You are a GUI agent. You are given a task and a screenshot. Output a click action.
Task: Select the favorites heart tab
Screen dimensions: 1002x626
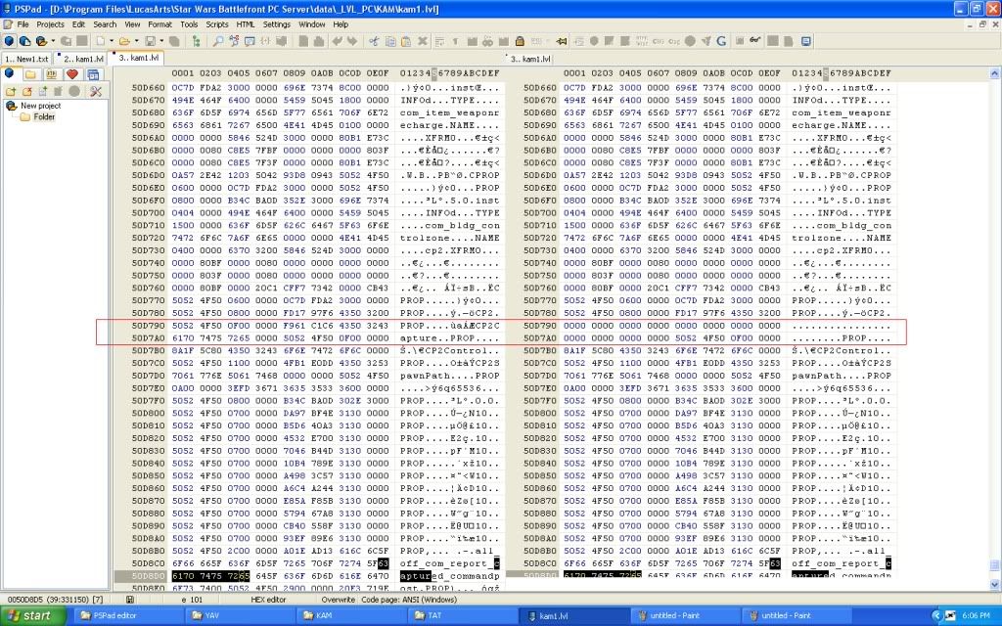pyautogui.click(x=72, y=74)
